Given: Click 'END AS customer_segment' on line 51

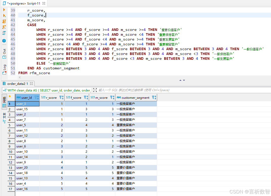Looking at the screenshot, I should pos(53,68).
